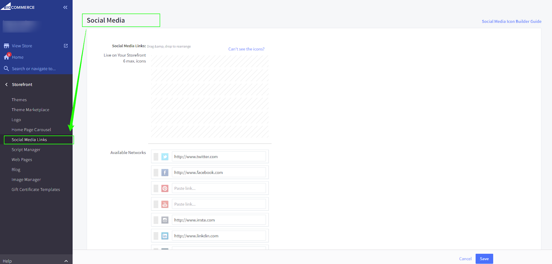Image resolution: width=552 pixels, height=264 pixels.
Task: Click the Instagram network icon
Action: 165,220
